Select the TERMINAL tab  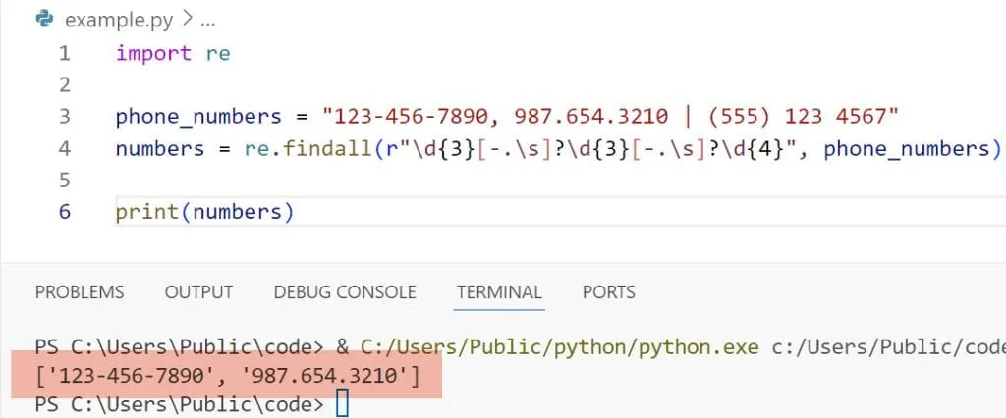click(499, 291)
